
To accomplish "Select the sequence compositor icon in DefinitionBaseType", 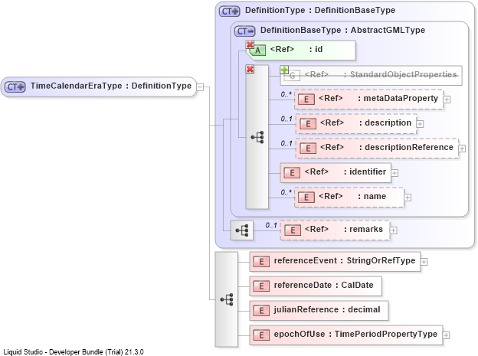I will (x=257, y=137).
